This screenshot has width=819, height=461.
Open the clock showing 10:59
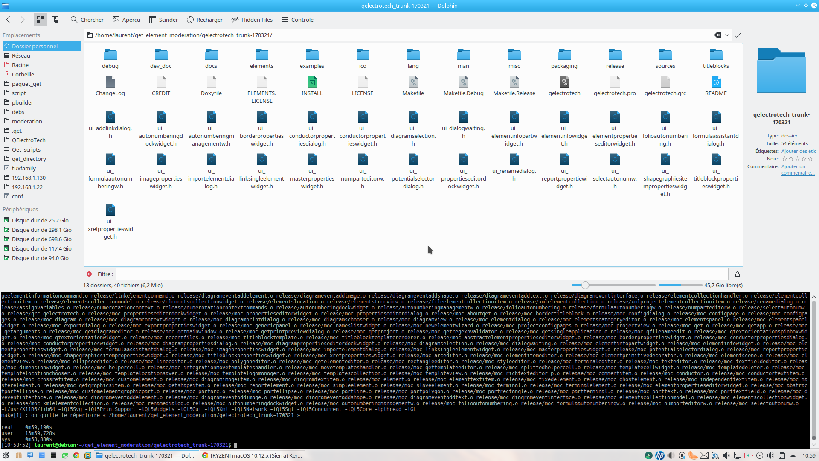(809, 455)
